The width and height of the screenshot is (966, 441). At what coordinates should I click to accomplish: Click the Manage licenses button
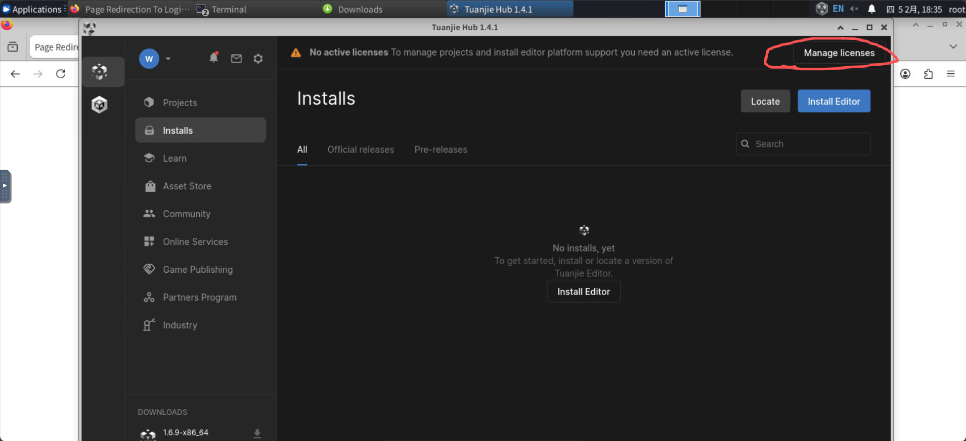[x=839, y=53]
